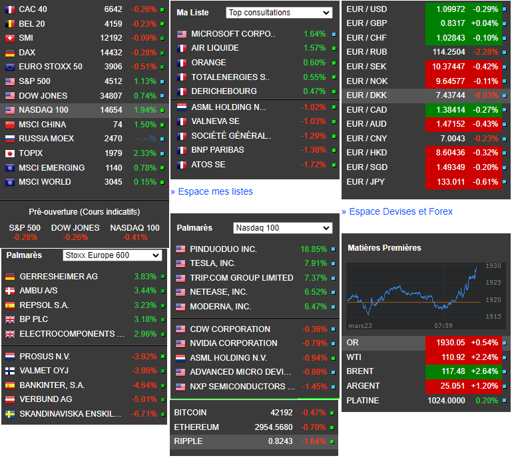Click ETHEREUM in the crypto list

click(196, 427)
